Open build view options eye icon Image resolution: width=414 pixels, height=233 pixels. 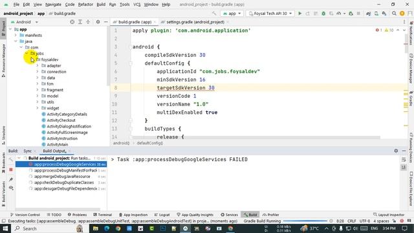click(11, 188)
